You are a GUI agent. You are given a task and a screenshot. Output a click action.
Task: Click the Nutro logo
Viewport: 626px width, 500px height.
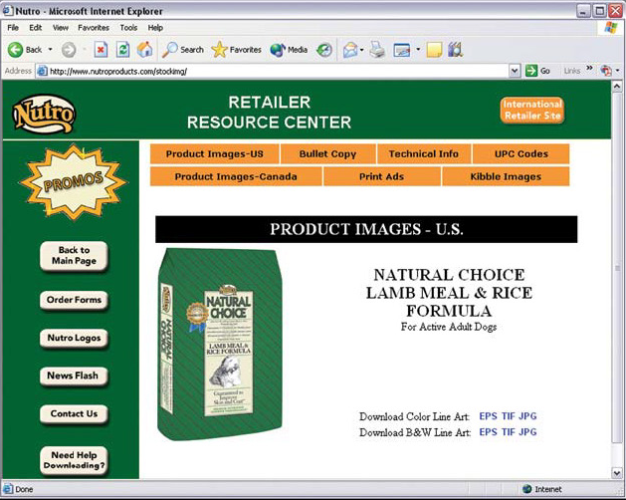44,114
